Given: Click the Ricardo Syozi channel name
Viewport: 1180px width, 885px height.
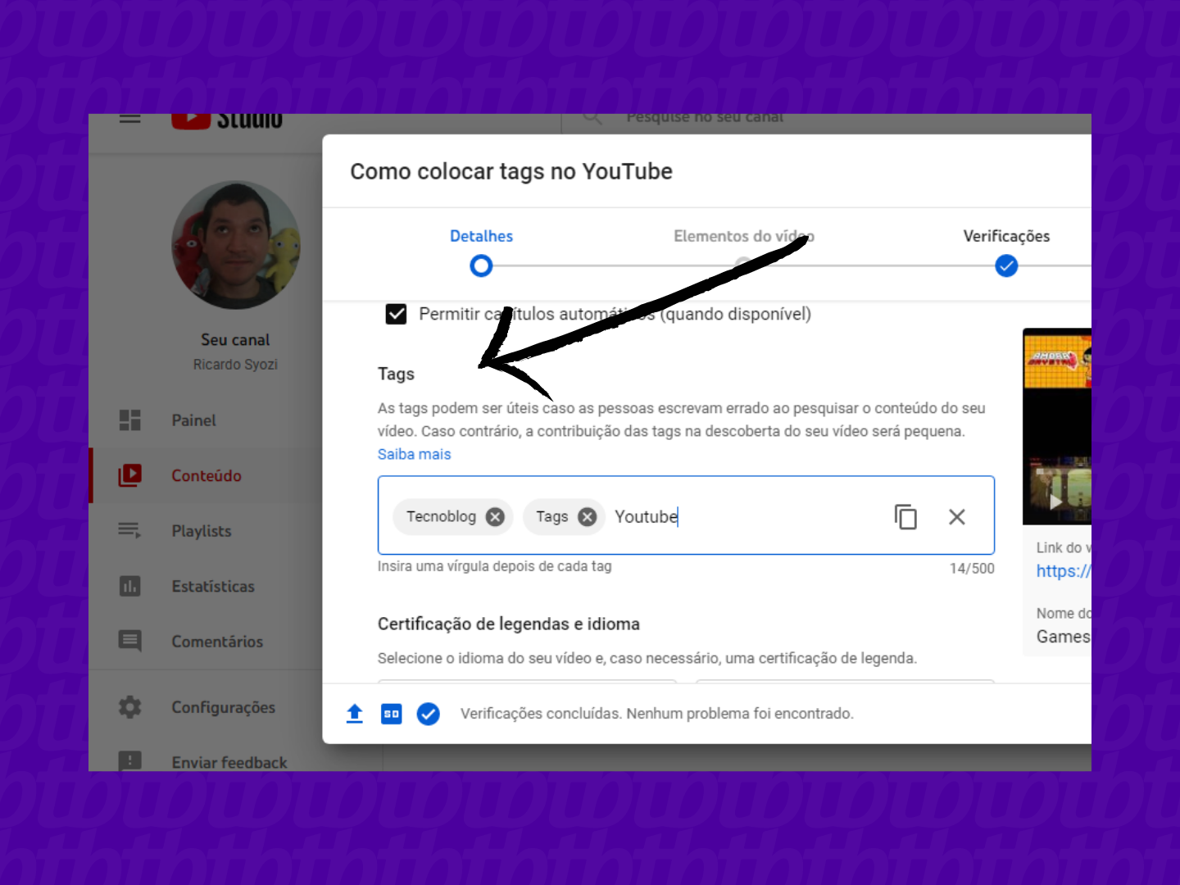Looking at the screenshot, I should [235, 364].
